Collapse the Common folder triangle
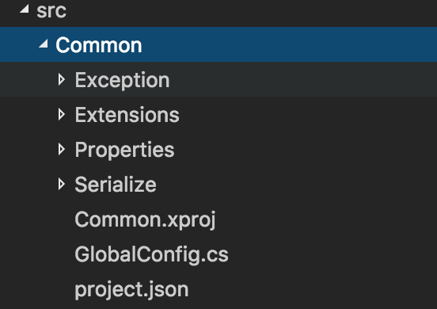 [44, 44]
